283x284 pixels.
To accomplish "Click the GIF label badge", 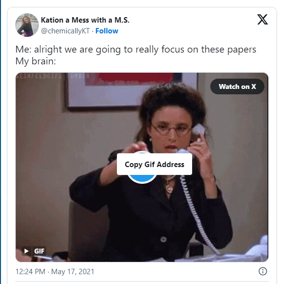I will point(39,251).
